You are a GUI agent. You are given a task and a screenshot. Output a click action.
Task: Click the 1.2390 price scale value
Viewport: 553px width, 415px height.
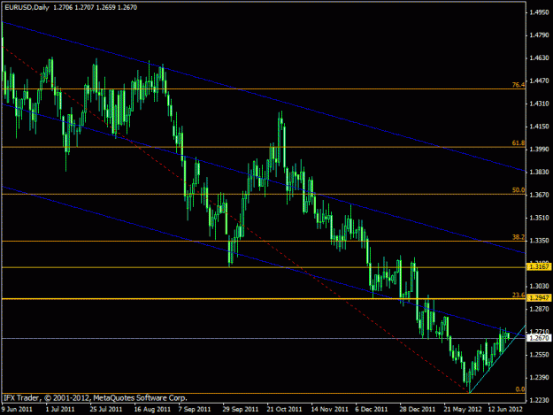[539, 377]
